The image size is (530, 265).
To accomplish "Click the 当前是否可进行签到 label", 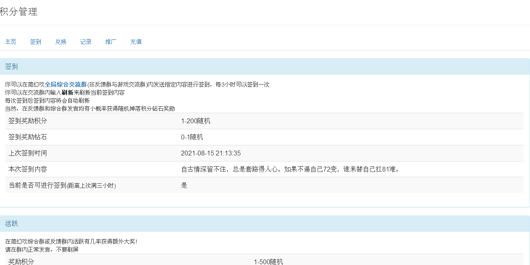I will point(62,185).
